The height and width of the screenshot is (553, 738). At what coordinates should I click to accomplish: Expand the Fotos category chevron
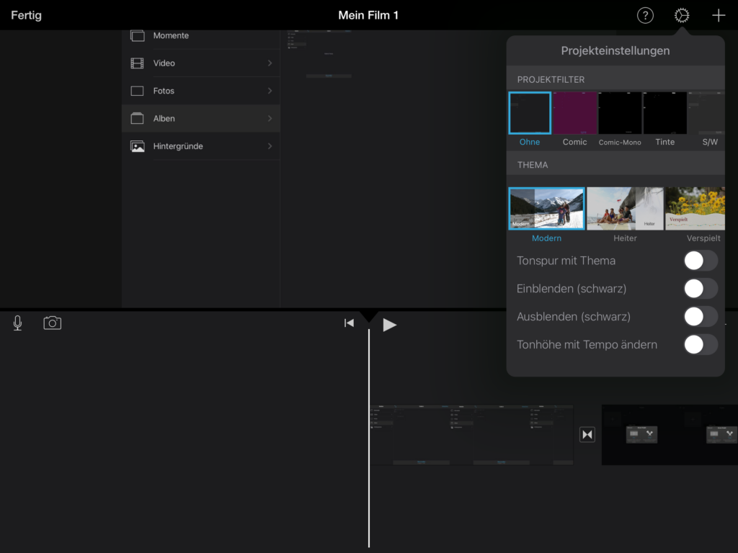pyautogui.click(x=270, y=91)
